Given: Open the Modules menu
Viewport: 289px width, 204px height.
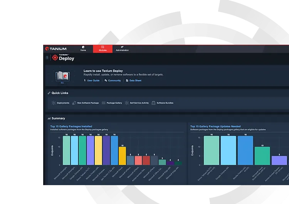Looking at the screenshot, I should pos(102,48).
